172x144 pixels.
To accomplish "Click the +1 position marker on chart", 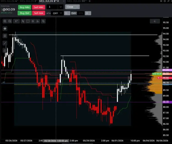I will [4, 82].
